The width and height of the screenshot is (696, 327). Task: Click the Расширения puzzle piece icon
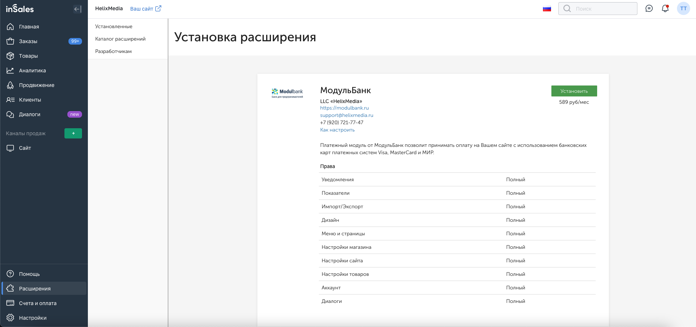pyautogui.click(x=10, y=289)
